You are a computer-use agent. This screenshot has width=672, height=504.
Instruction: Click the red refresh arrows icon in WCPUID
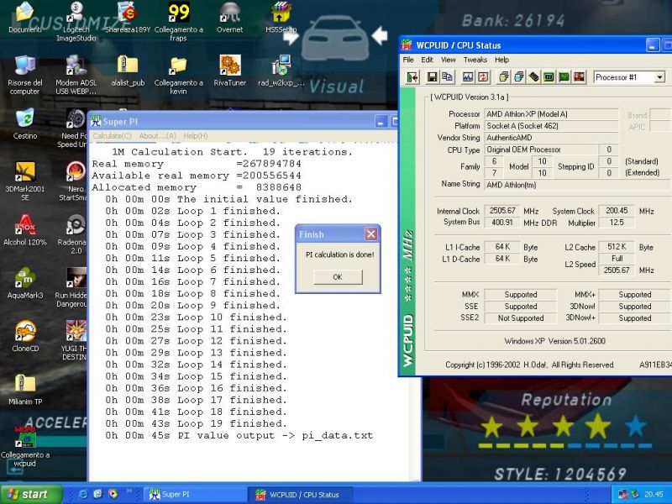(483, 77)
